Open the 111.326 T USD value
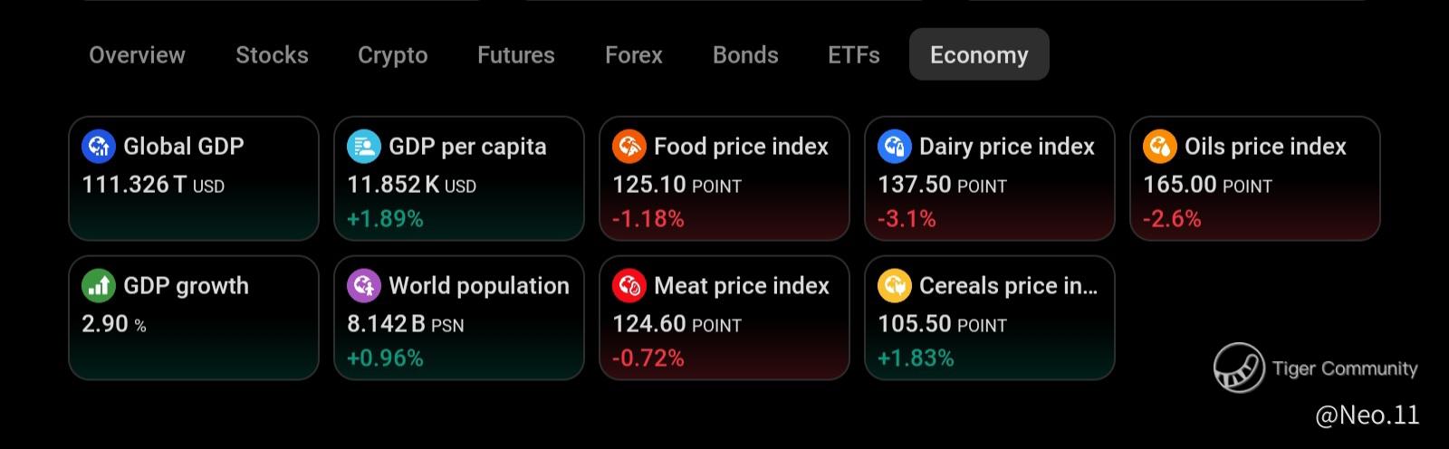Viewport: 1449px width, 449px height. pos(153,185)
